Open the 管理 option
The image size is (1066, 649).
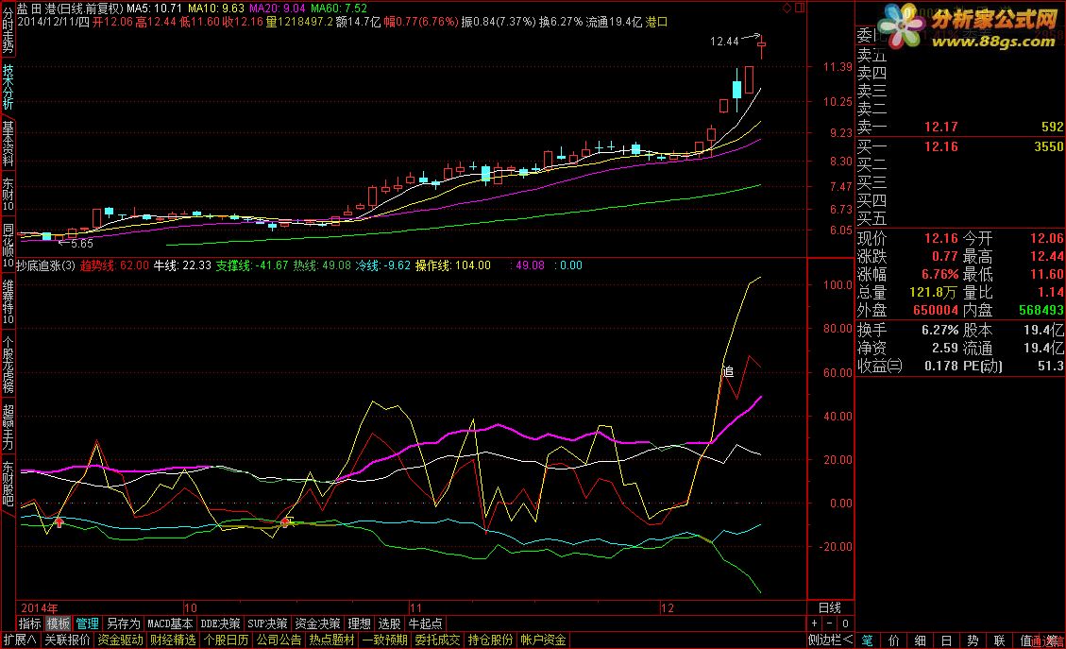click(x=87, y=623)
